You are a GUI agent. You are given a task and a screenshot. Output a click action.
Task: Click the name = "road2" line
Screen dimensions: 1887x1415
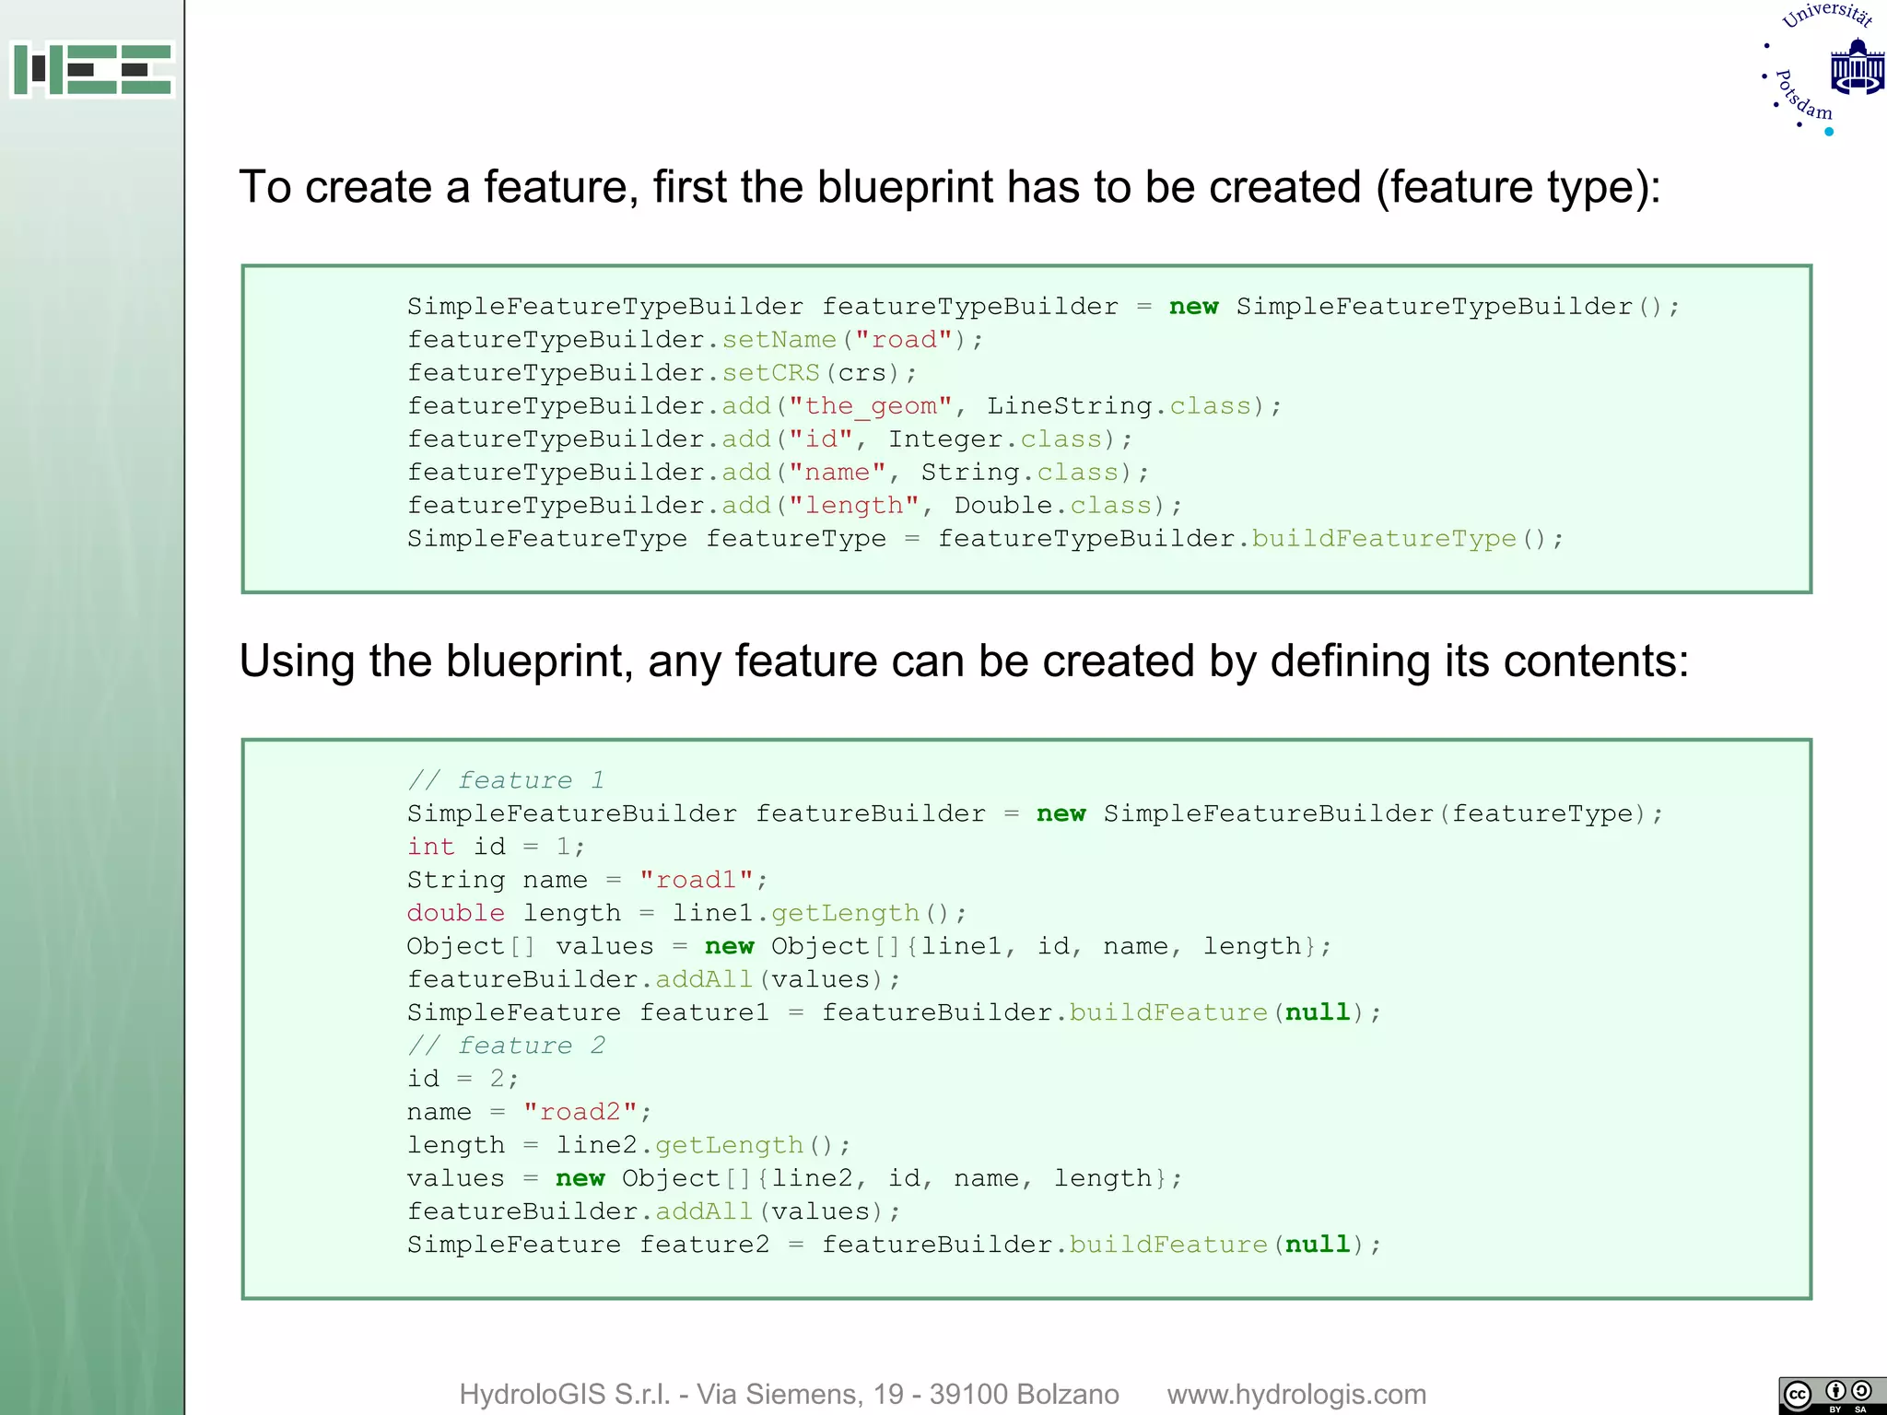pyautogui.click(x=530, y=1112)
